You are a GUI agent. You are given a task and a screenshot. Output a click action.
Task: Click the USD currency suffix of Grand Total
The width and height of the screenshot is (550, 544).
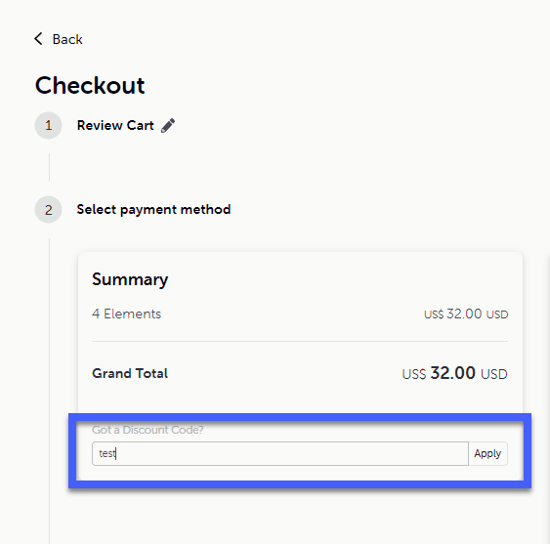(x=494, y=374)
